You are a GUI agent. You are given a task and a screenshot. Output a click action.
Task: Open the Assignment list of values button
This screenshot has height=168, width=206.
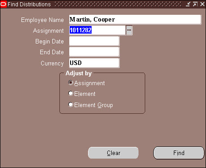(x=129, y=30)
